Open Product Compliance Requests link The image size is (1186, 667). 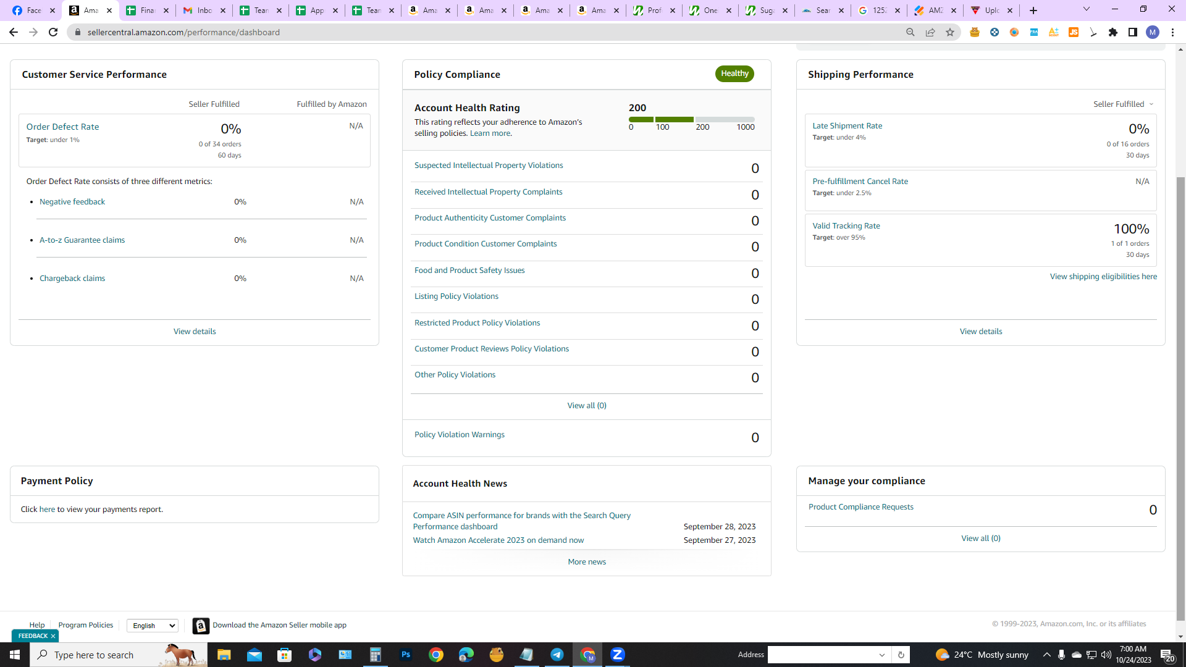coord(861,507)
